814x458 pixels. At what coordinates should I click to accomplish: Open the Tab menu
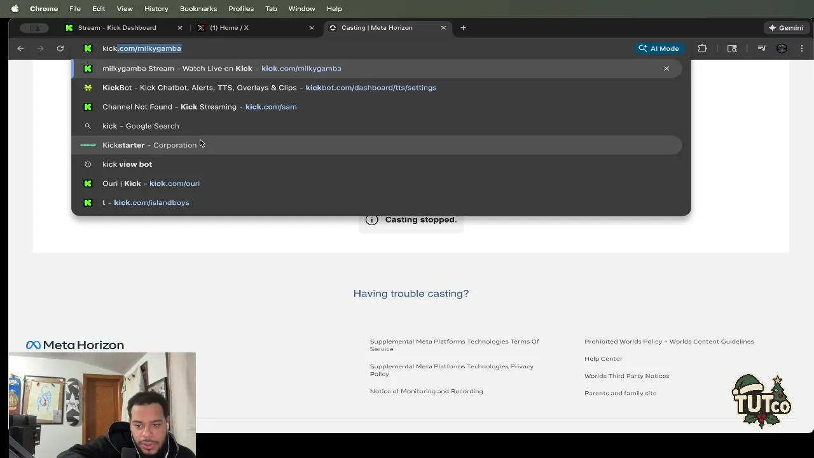271,8
